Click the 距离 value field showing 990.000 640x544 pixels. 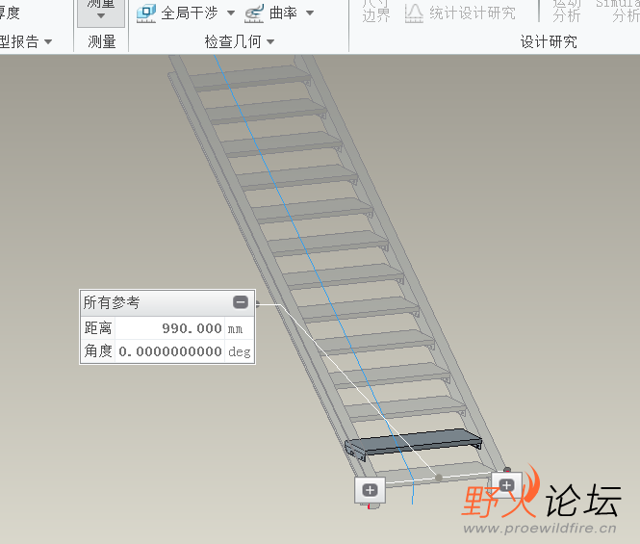(169, 328)
